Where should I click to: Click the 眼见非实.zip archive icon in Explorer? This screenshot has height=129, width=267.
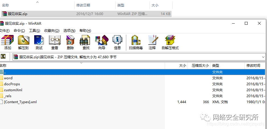coord(5,14)
